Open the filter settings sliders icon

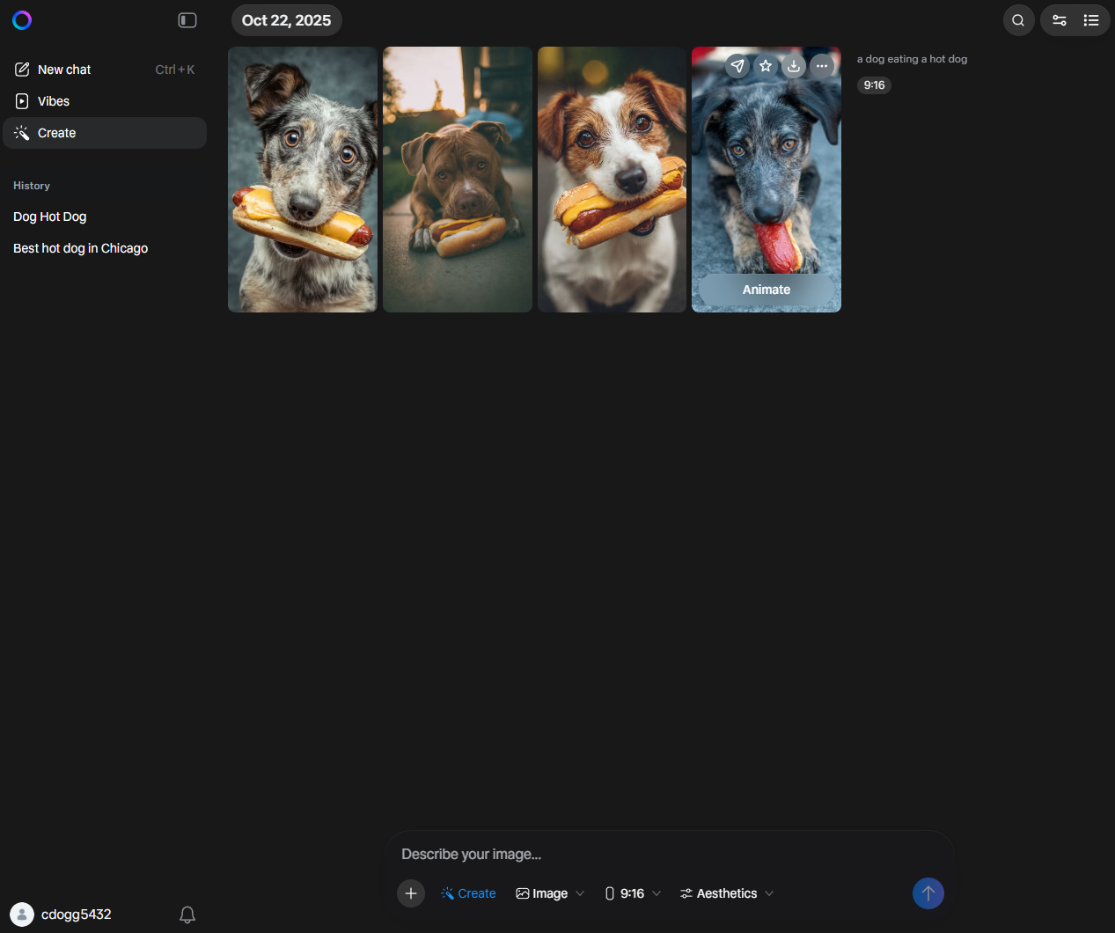point(1060,20)
